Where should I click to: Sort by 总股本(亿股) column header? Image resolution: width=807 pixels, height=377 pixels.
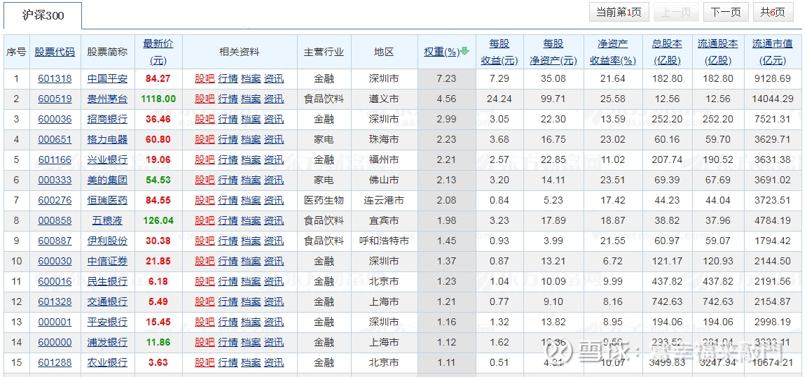(666, 52)
